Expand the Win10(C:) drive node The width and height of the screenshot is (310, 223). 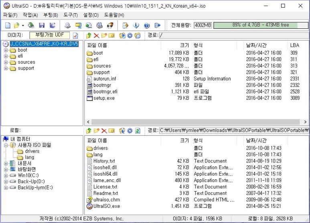point(6,175)
